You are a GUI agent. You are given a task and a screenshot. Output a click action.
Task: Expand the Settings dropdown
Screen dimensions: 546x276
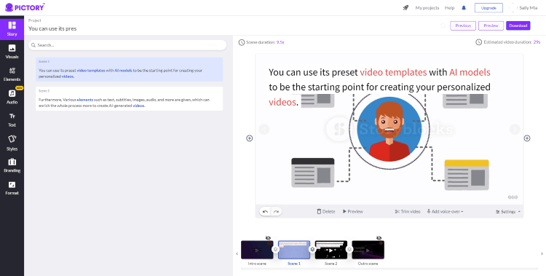tap(508, 211)
